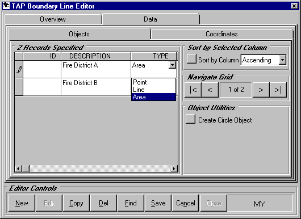This screenshot has height=219, width=301.
Task: Click the MY status panel
Action: tap(260, 204)
